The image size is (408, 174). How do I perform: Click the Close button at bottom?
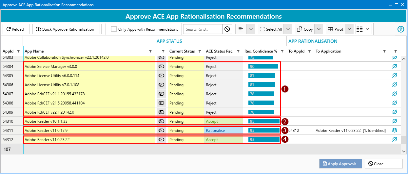383,164
